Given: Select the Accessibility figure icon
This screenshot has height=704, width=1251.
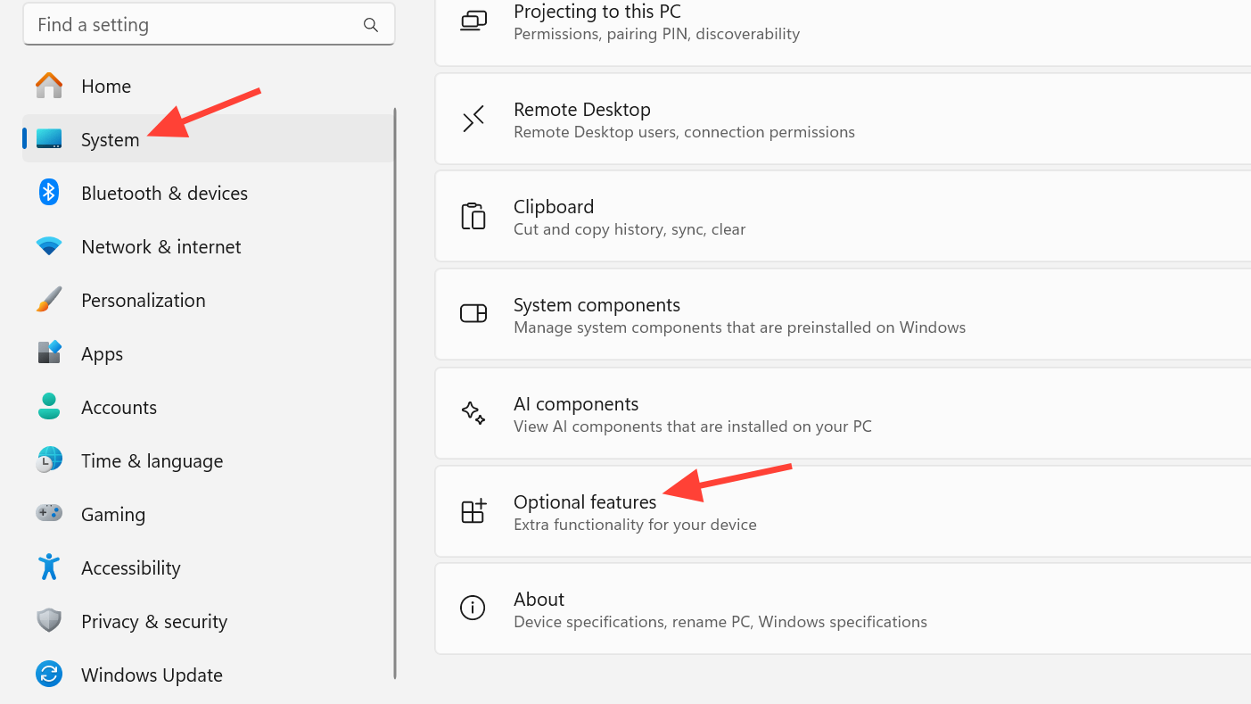Looking at the screenshot, I should coord(49,567).
